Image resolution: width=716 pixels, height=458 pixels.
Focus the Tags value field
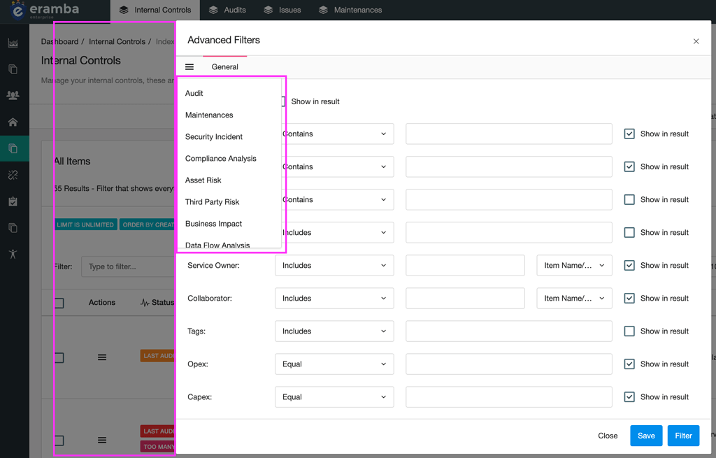click(509, 331)
